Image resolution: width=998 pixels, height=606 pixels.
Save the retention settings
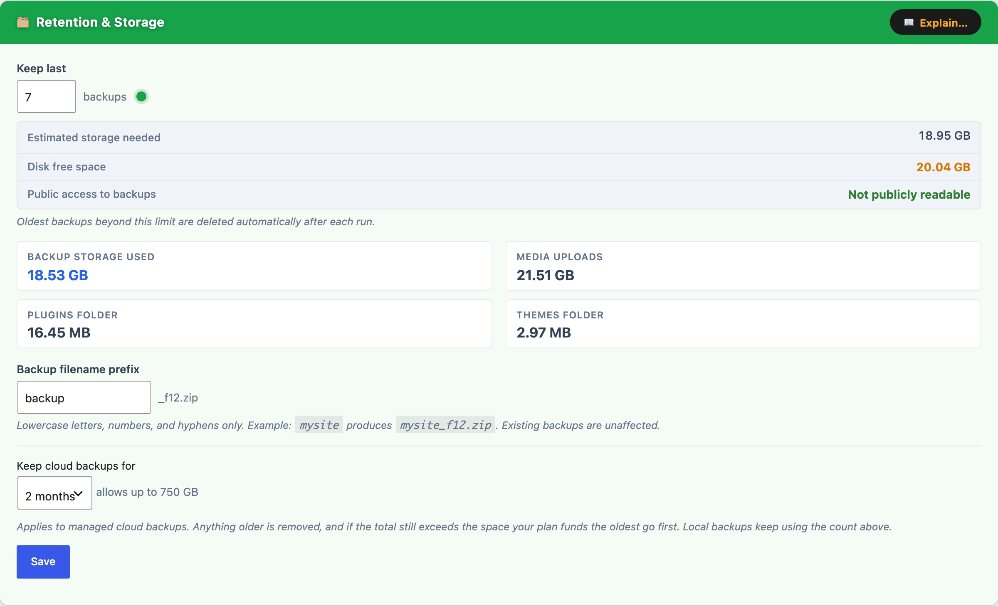click(x=43, y=562)
